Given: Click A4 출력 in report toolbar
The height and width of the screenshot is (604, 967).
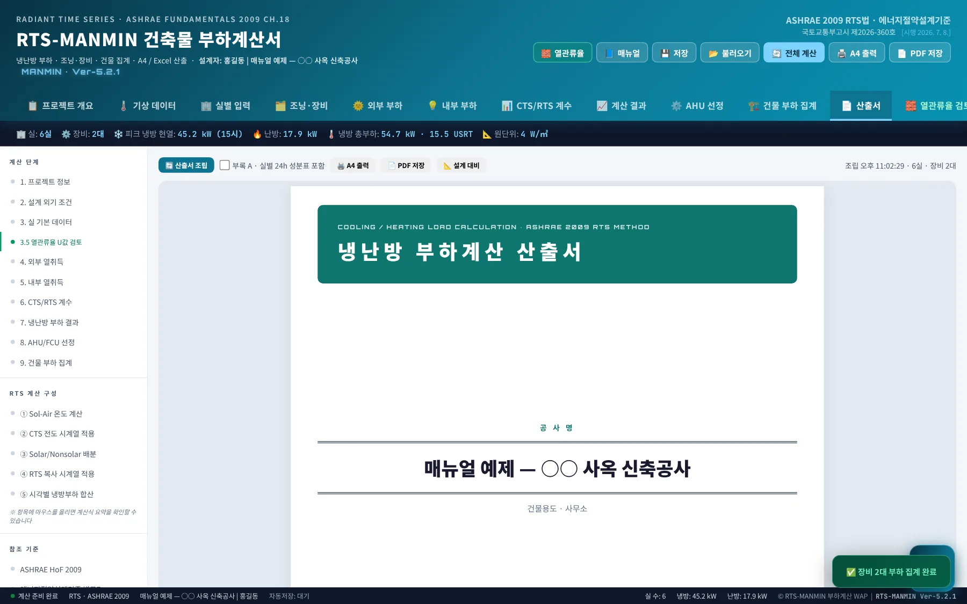Looking at the screenshot, I should [x=352, y=165].
